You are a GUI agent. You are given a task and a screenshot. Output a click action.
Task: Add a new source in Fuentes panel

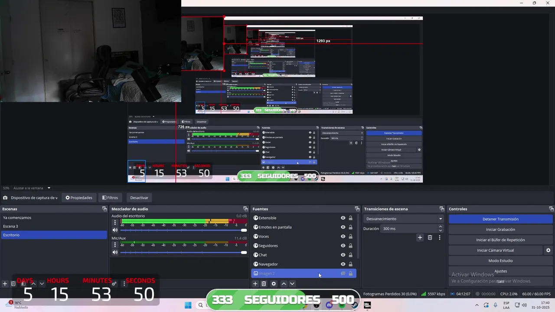coord(255,284)
